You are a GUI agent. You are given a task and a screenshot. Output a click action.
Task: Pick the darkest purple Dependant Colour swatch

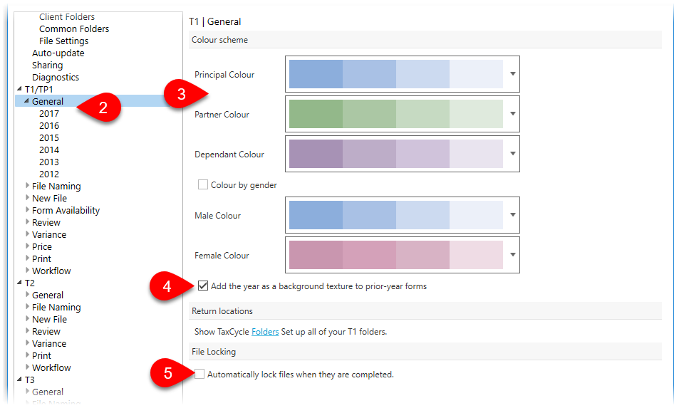coord(316,154)
